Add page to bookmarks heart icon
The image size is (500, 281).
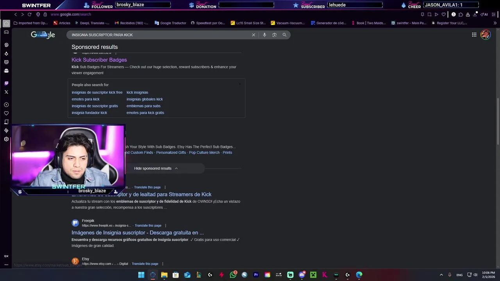coord(443,14)
